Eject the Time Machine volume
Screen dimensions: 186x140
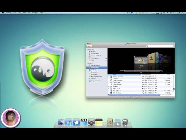(106, 58)
